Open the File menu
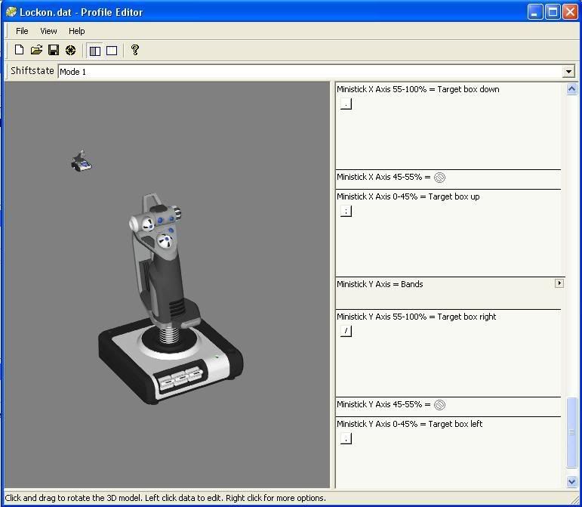The image size is (582, 507). (x=22, y=31)
